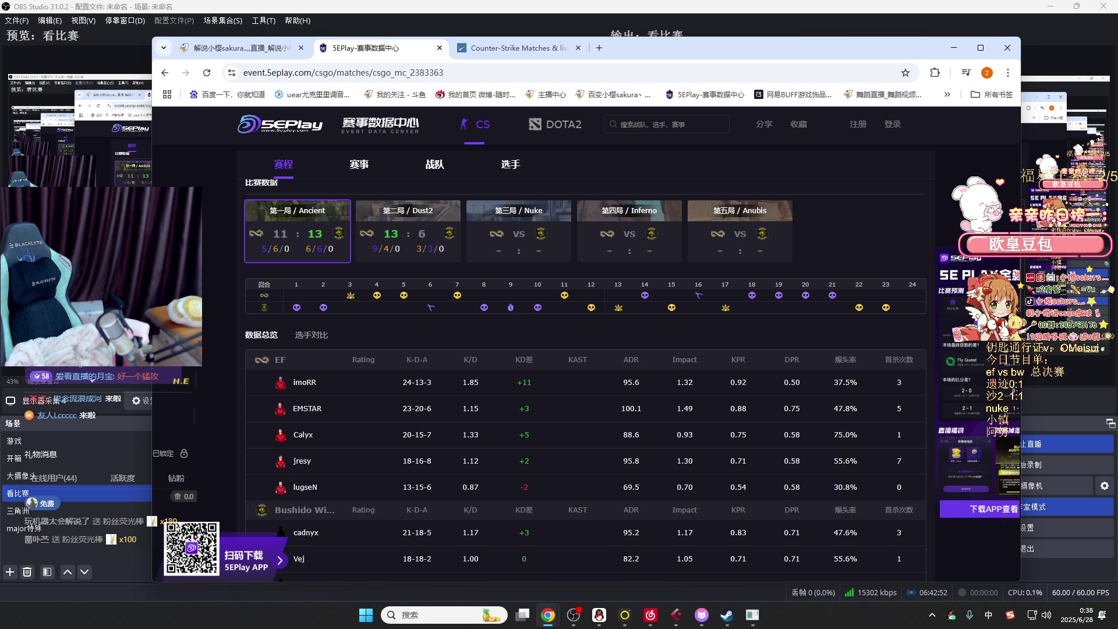
Task: Click 5EPlay search box
Action: click(x=667, y=124)
